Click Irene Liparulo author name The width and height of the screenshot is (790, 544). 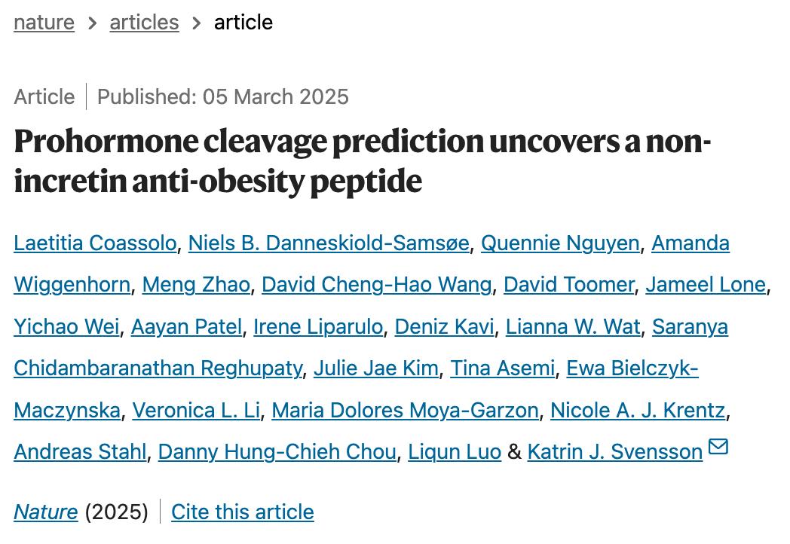[318, 327]
